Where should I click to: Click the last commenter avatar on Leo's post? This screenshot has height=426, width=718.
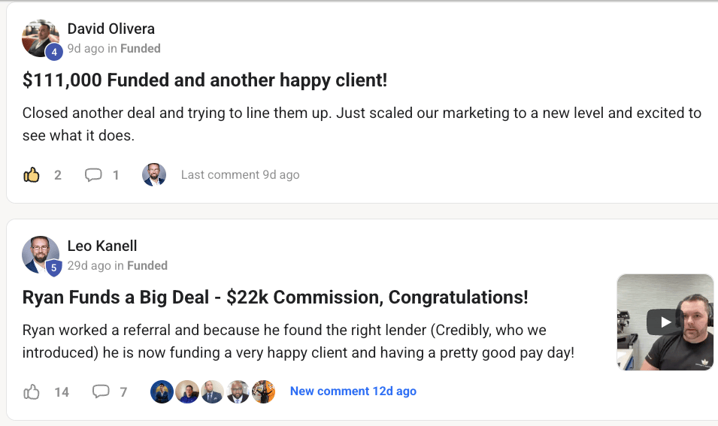263,391
